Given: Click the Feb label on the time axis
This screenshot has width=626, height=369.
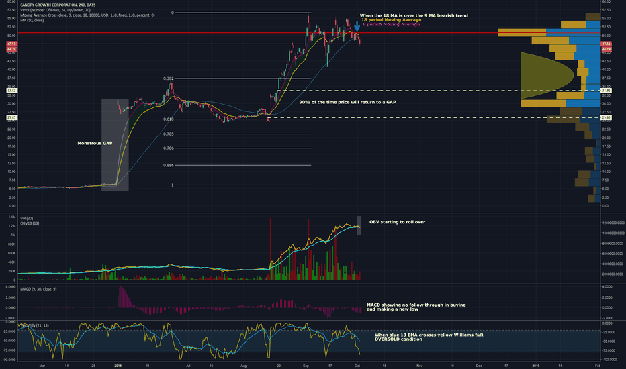Looking at the screenshot, I should 597,366.
